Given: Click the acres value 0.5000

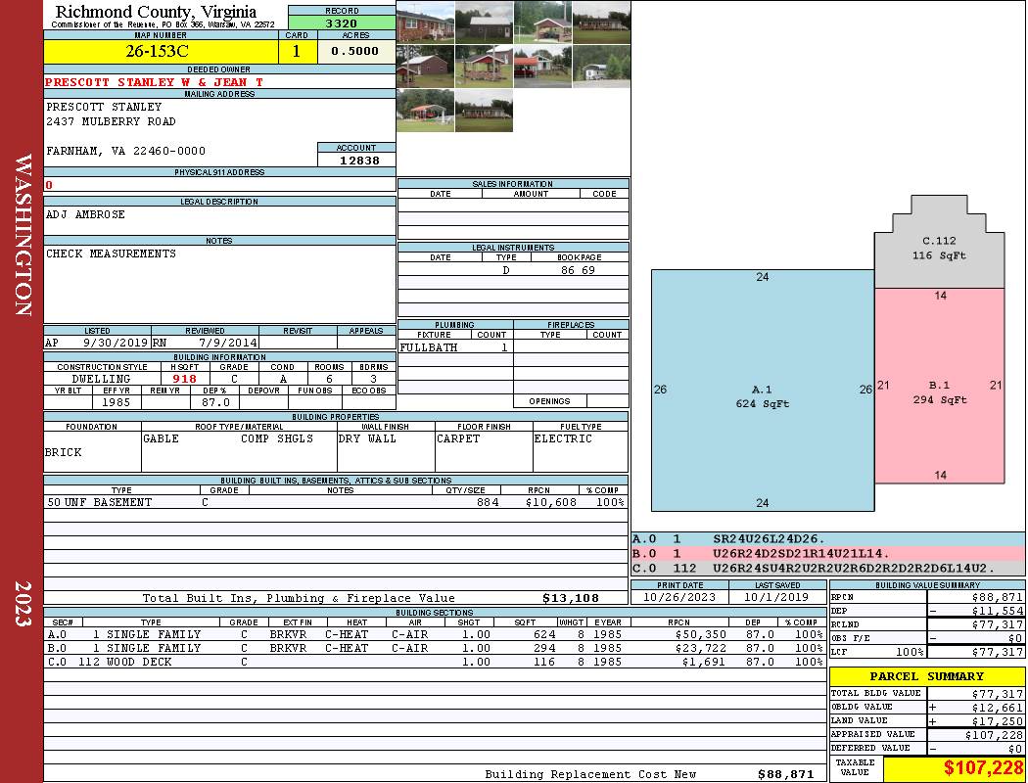Looking at the screenshot, I should coord(355,51).
